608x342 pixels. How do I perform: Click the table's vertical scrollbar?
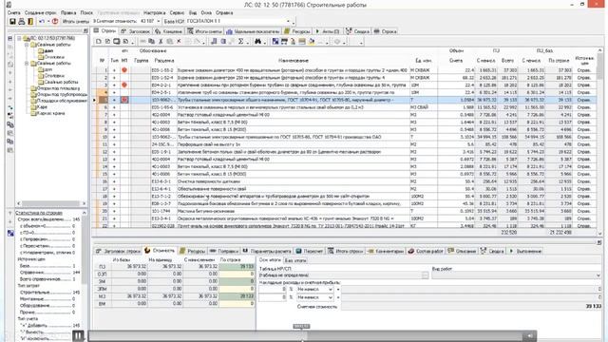(x=599, y=142)
